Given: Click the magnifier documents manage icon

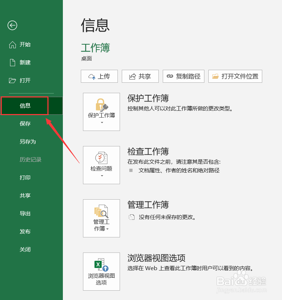Looking at the screenshot, I should click(x=101, y=212).
